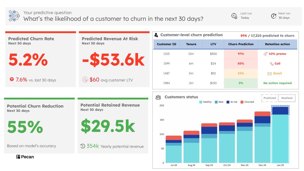
Task: Sort by the Churn Prediction column header
Action: coord(241,44)
